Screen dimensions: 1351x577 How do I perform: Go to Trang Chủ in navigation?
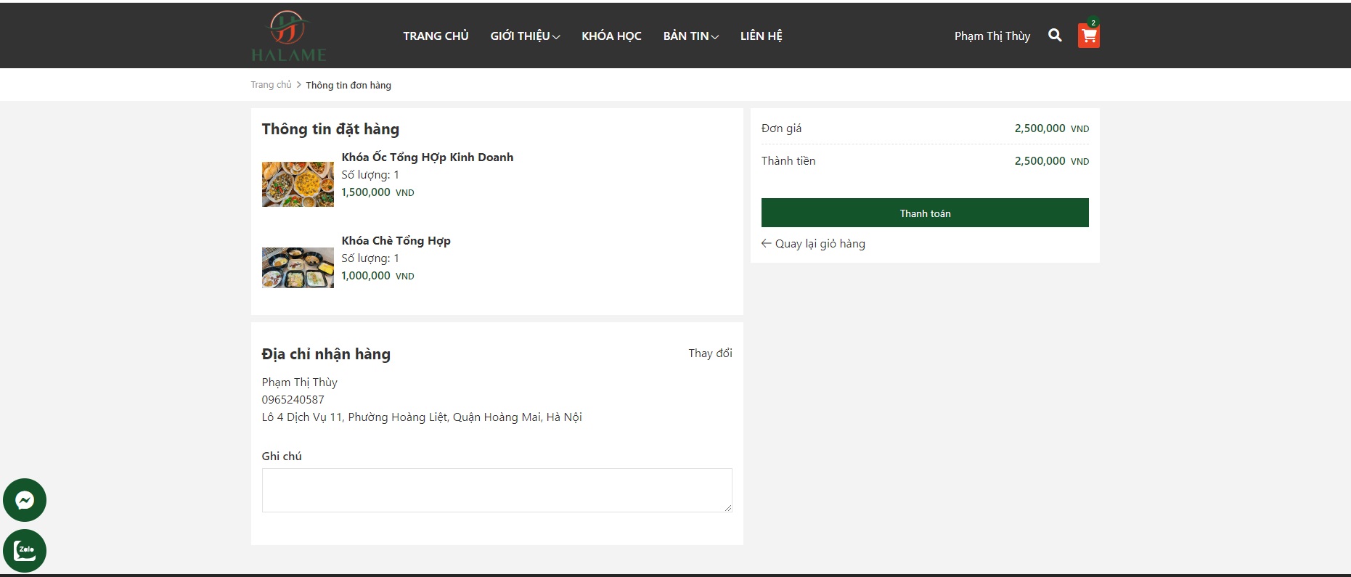pos(436,36)
